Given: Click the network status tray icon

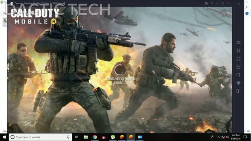Looking at the screenshot, I should (223, 137).
